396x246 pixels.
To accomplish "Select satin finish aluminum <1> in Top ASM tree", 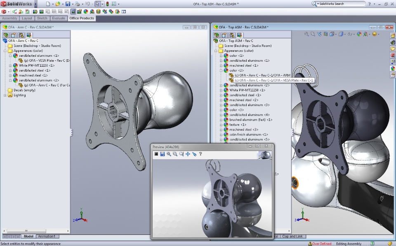I will coord(248,135).
